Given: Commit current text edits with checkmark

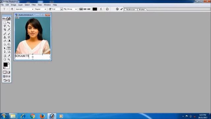Looking at the screenshot, I should (x=122, y=9).
